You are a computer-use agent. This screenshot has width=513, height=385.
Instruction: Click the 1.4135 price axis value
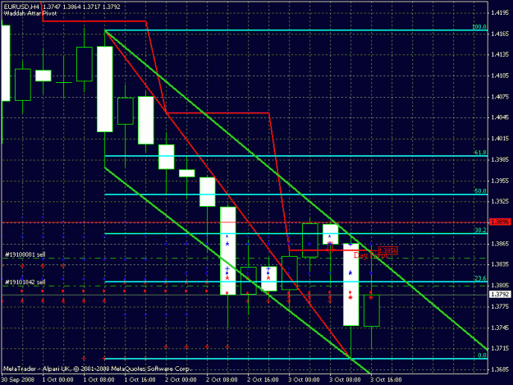[x=500, y=54]
